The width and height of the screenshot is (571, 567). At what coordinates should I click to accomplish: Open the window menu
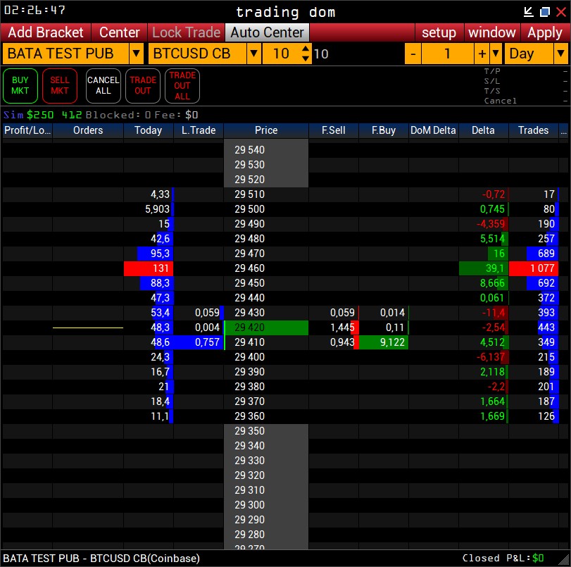tap(492, 32)
